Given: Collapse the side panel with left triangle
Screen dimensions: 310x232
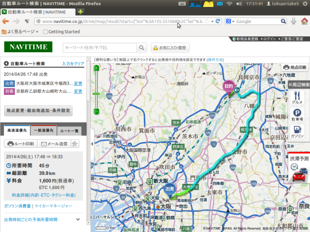Looking at the screenshot, I should [92, 144].
